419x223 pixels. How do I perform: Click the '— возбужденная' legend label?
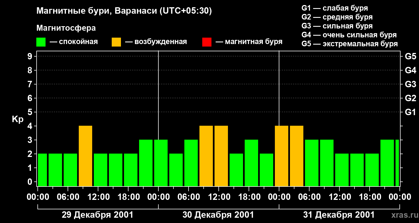[156, 42]
